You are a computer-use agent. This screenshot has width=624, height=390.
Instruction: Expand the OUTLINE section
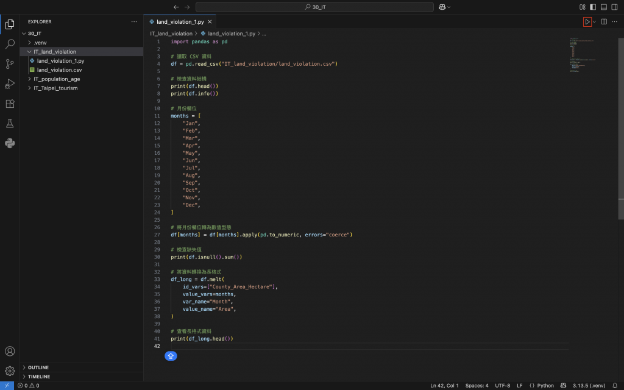coord(38,367)
